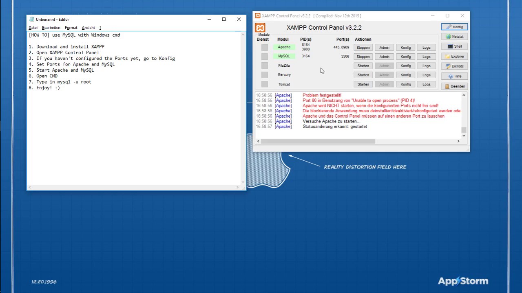Click the Notepad icon in Editor title bar
Screen dimensions: 522x293
[x=32, y=19]
